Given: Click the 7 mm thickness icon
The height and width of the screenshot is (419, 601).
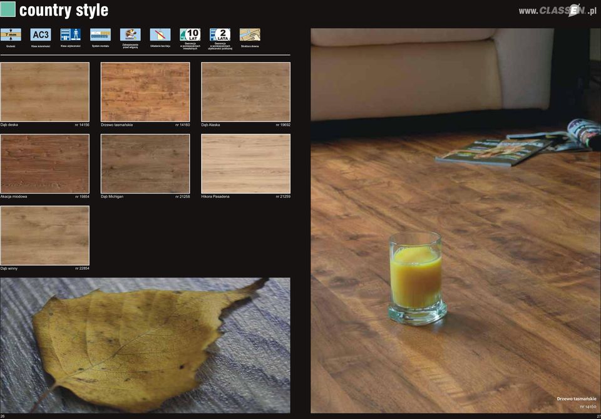Looking at the screenshot, I should 11,34.
